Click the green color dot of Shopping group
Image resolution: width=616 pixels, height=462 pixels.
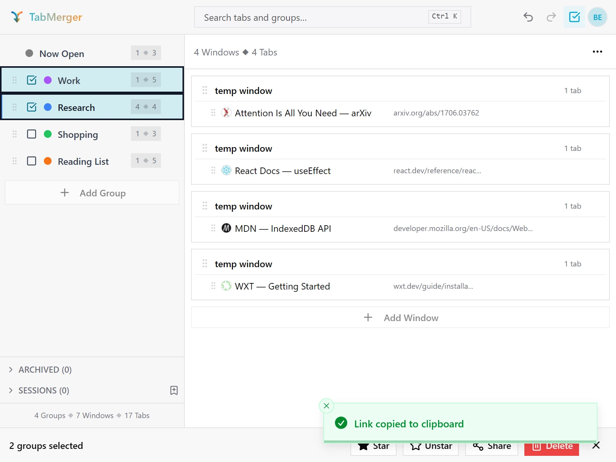[x=48, y=134]
